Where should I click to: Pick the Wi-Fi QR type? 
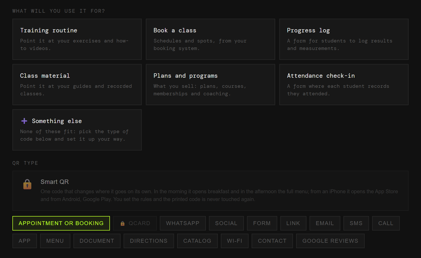[235, 241]
